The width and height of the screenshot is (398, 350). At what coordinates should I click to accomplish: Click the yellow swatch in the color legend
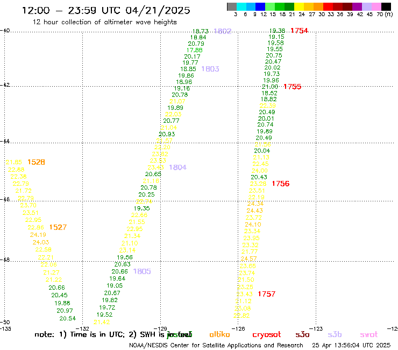tap(299, 6)
